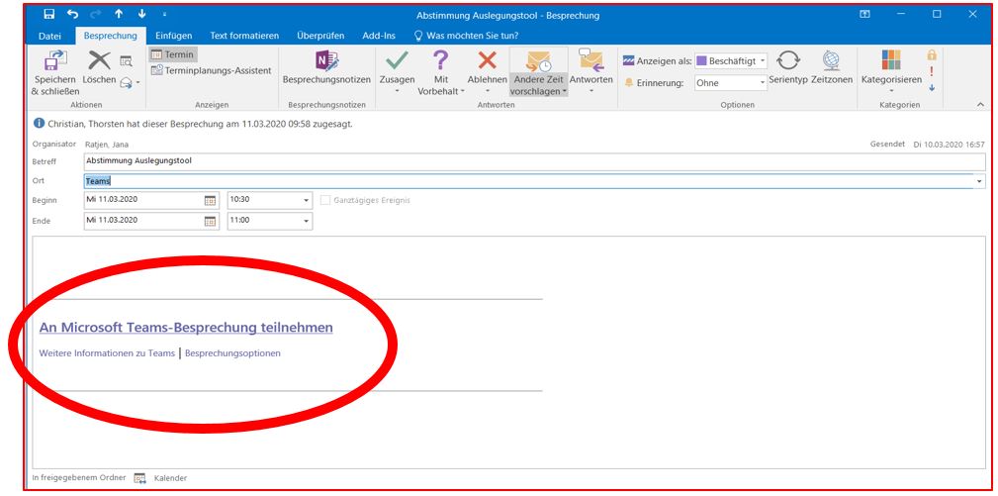Click the Kalender folder icon at bottom
This screenshot has height=496, width=998.
coord(140,478)
